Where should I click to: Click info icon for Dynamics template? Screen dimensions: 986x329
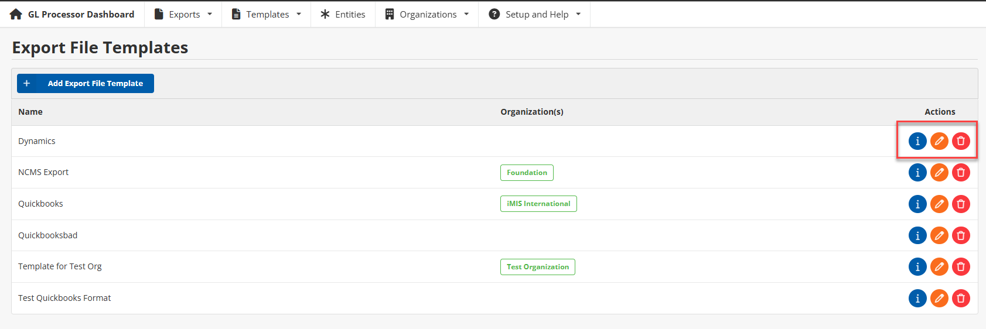[x=917, y=141]
